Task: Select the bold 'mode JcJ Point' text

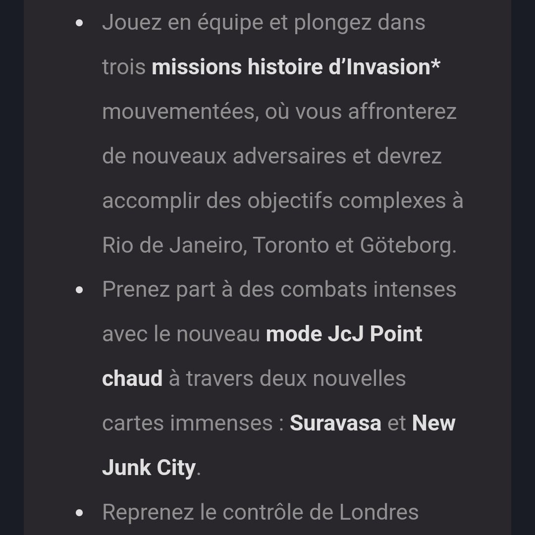Action: tap(344, 334)
